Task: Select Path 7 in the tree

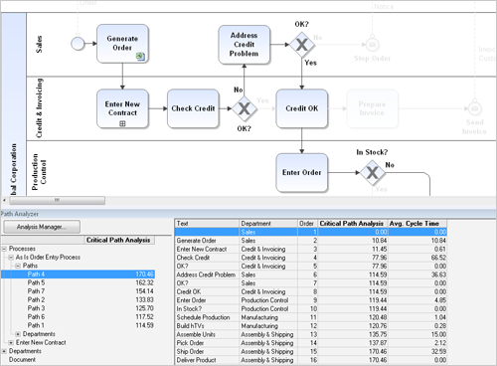Action: point(36,291)
